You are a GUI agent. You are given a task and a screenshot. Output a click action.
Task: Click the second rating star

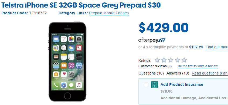164,60
